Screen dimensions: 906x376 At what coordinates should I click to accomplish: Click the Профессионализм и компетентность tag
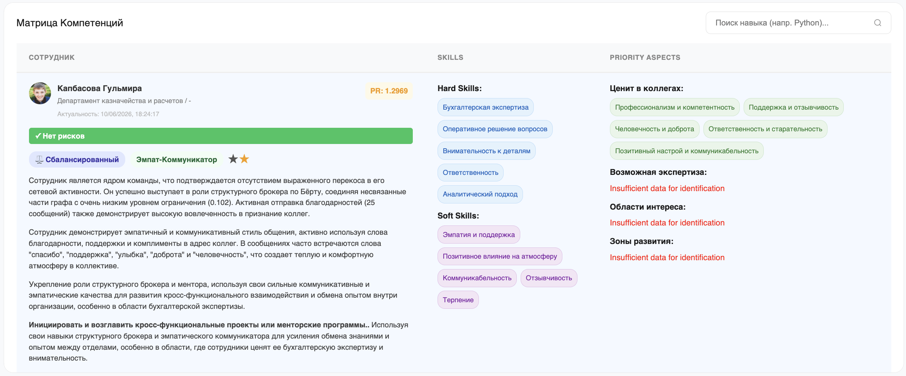click(x=675, y=107)
